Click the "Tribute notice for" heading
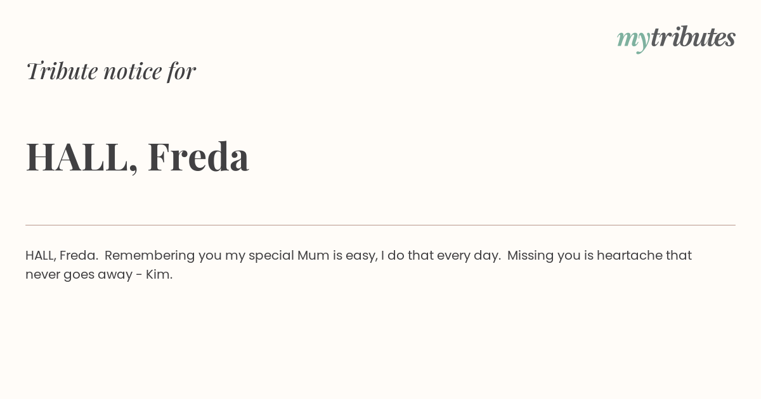Viewport: 761px width, 399px height. pyautogui.click(x=110, y=71)
